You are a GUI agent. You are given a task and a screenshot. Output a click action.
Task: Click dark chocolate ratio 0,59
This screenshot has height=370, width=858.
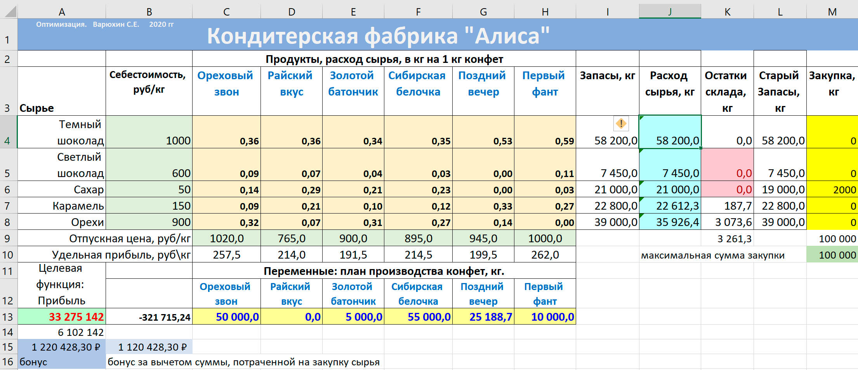click(x=545, y=132)
